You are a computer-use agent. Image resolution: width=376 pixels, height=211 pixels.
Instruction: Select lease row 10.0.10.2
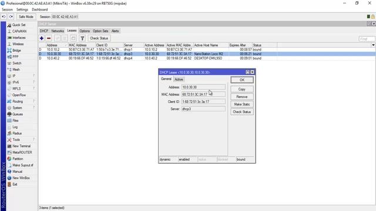(207, 49)
